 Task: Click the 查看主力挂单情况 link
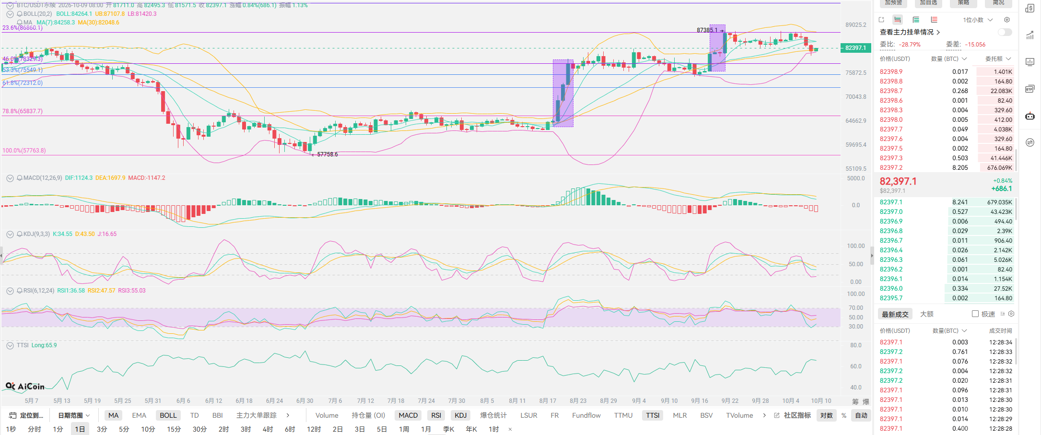click(910, 32)
